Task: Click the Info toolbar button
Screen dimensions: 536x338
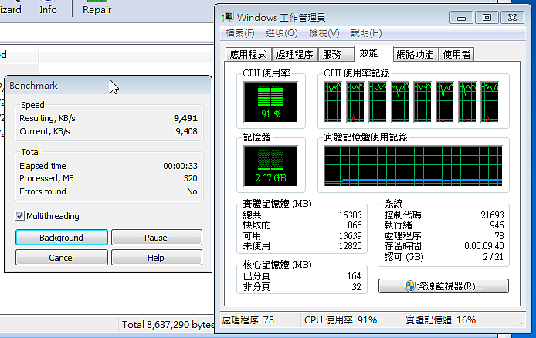Action: coord(48,8)
